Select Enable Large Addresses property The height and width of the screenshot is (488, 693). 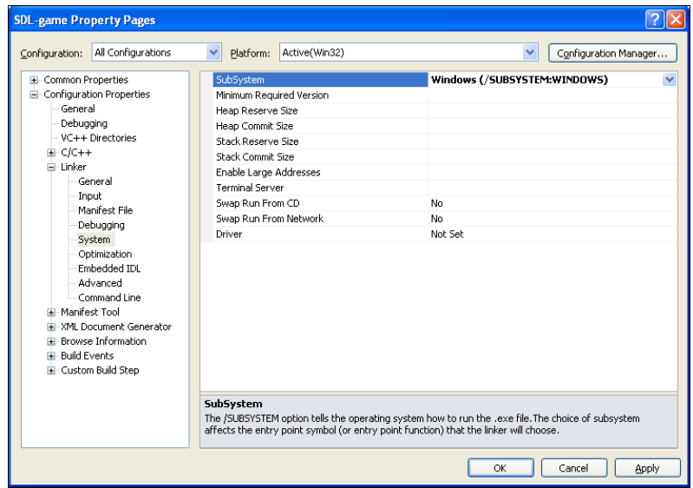320,173
